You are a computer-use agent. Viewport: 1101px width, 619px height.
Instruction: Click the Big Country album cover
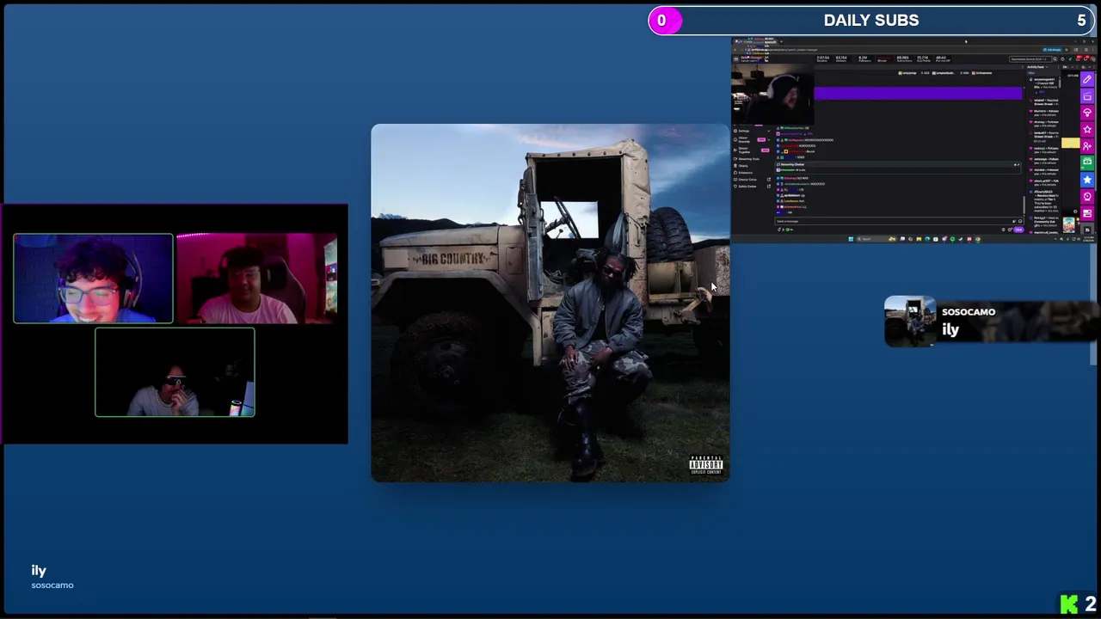(550, 303)
